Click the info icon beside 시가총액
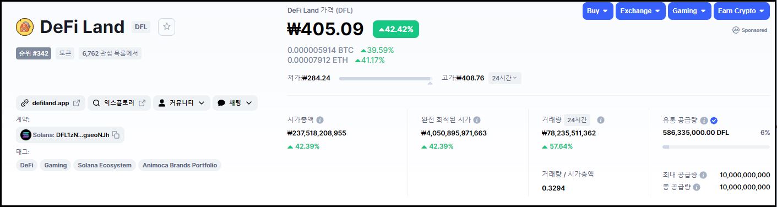Viewport: 777px width, 207px height. click(x=320, y=119)
